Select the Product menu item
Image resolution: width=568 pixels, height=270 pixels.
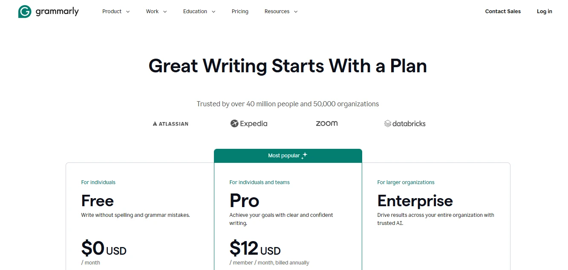click(x=112, y=11)
